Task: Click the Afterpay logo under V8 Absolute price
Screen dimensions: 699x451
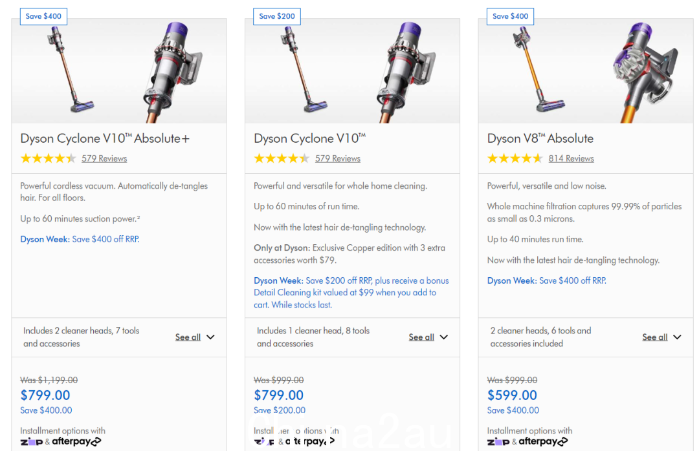Action: pyautogui.click(x=544, y=441)
